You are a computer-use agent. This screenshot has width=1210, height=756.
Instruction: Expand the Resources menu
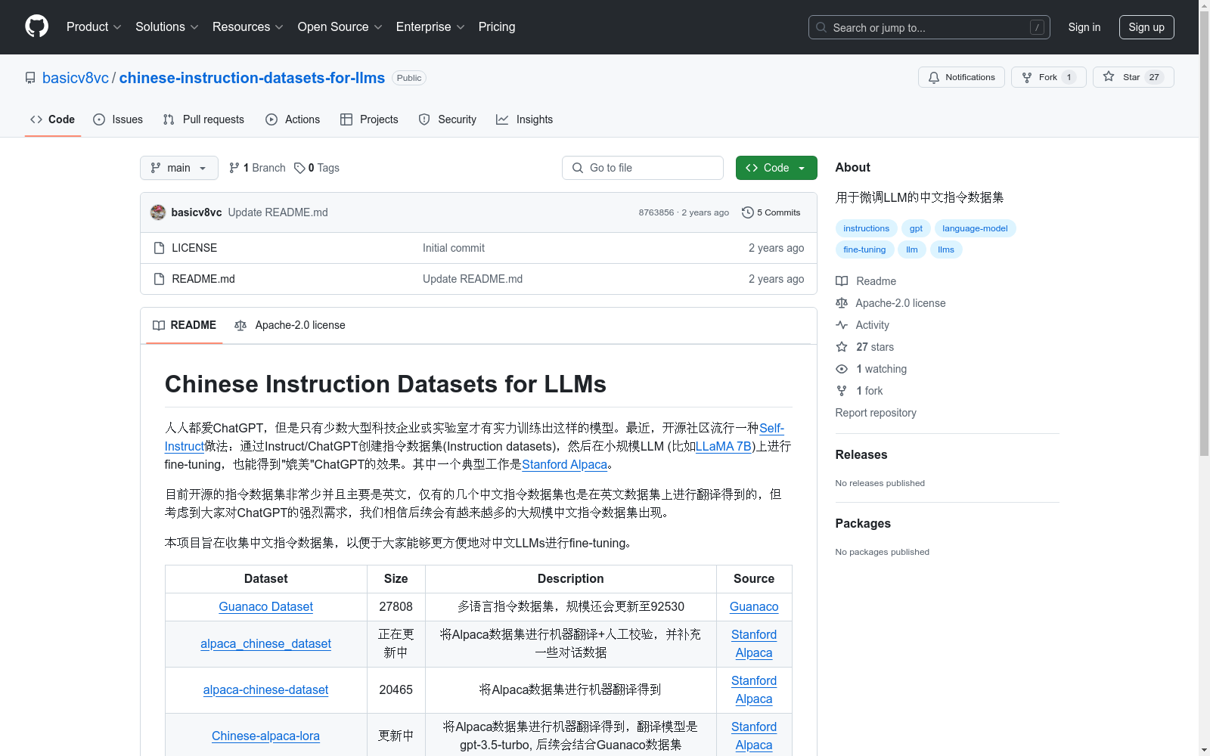point(248,27)
